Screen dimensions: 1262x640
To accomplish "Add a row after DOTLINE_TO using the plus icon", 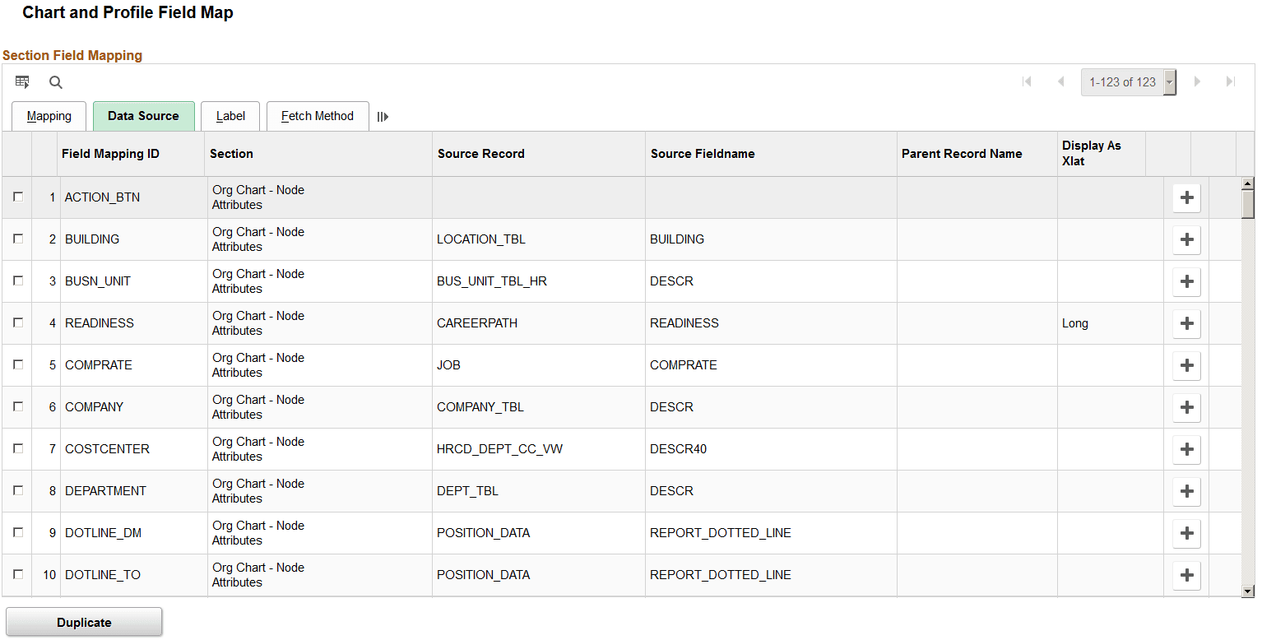I will tap(1186, 575).
